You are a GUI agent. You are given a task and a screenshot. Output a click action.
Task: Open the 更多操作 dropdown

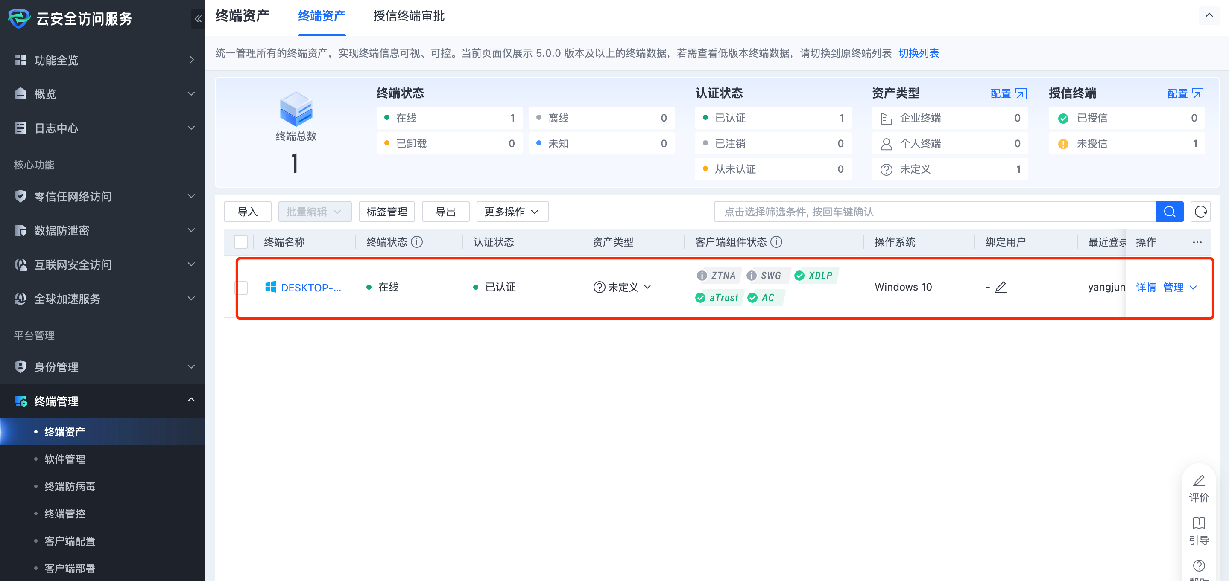click(512, 212)
